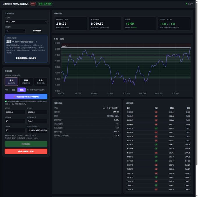Click the +6.69 total profit value
Image resolution: width=198 pixels, height=197 pixels.
pos(130,24)
